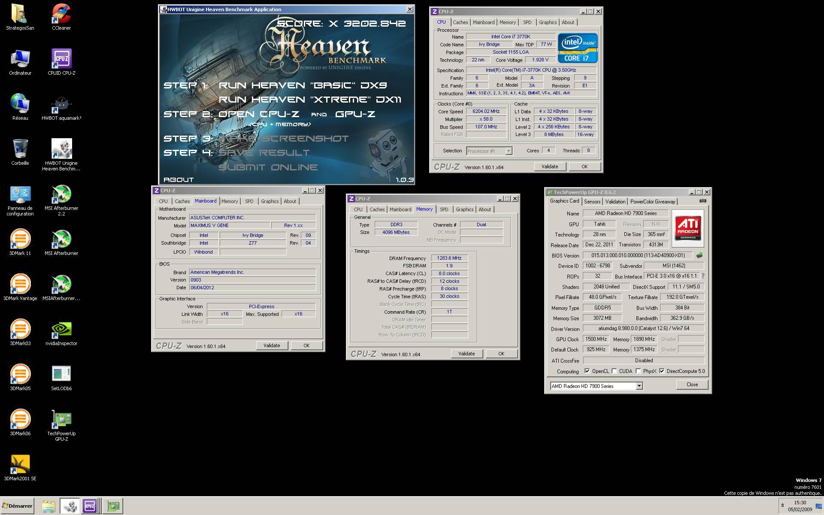The height and width of the screenshot is (515, 824).
Task: Switch to Caches tab in top CPU-Z window
Action: tap(460, 22)
